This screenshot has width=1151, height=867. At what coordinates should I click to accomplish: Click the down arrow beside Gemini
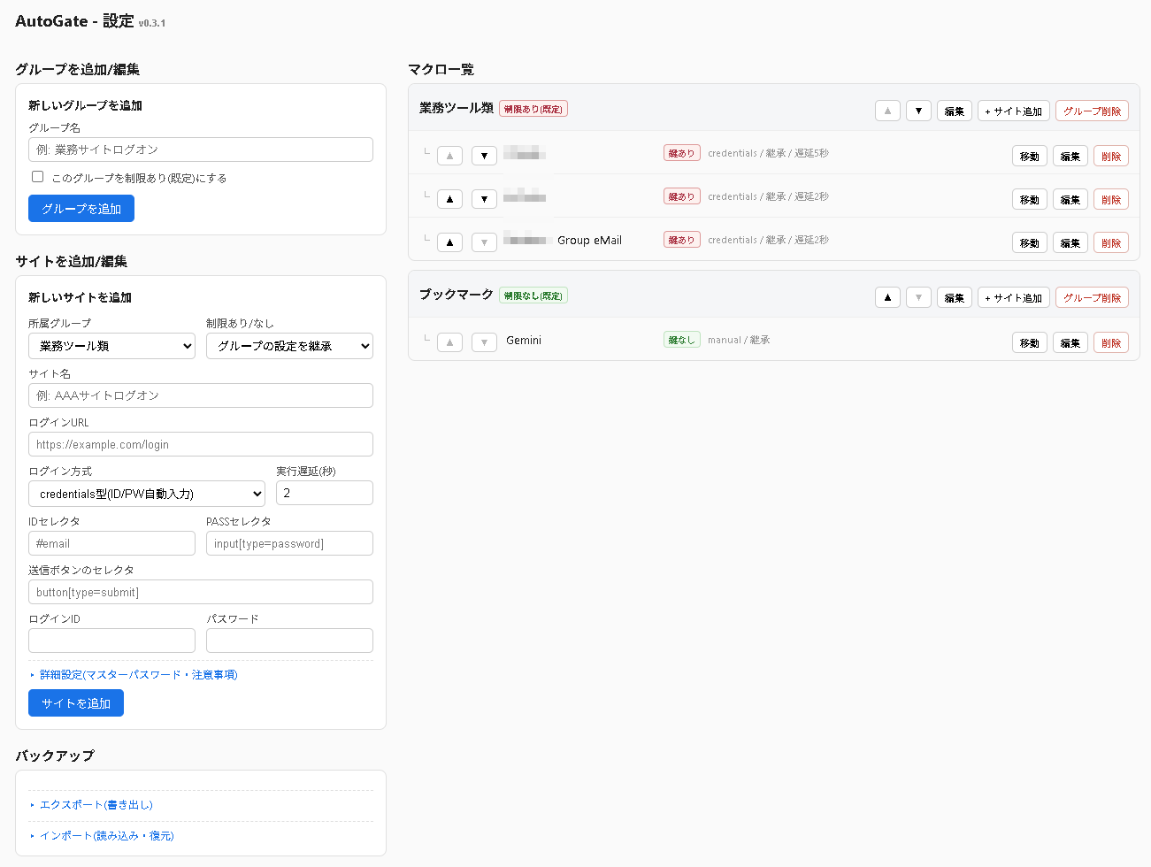[484, 342]
